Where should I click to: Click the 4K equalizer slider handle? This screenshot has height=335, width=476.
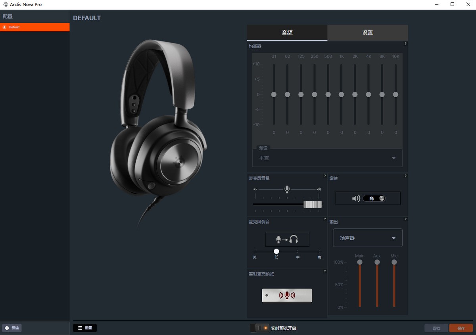point(368,94)
